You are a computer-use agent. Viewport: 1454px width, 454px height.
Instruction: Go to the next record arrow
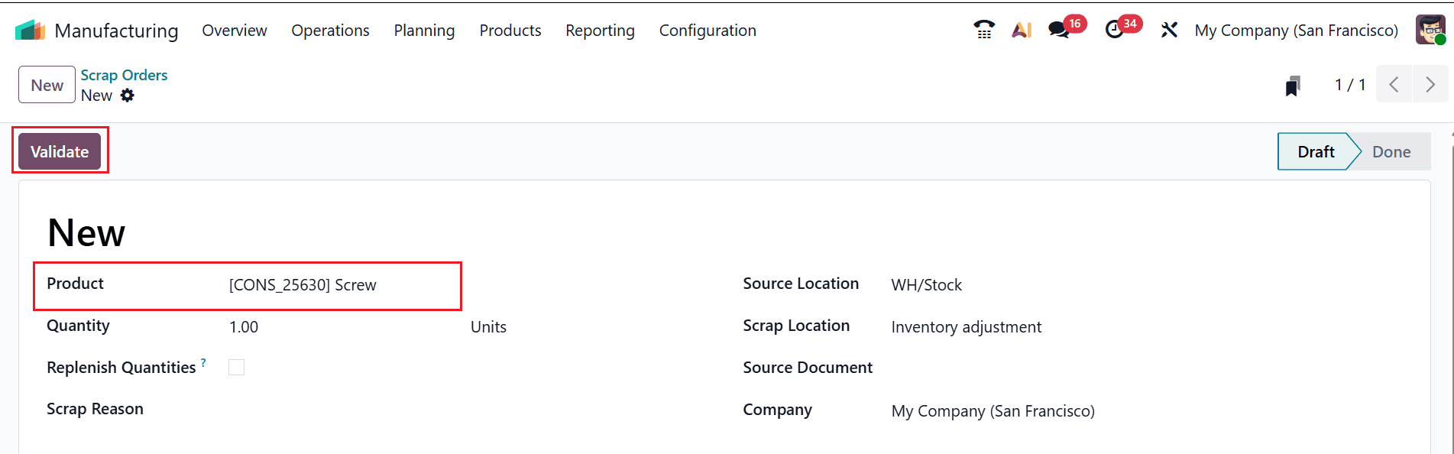tap(1430, 84)
